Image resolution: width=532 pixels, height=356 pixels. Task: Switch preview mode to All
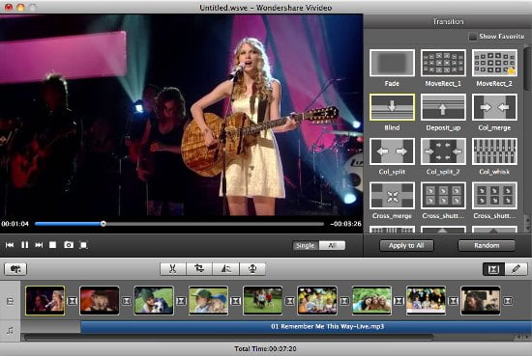coord(332,245)
